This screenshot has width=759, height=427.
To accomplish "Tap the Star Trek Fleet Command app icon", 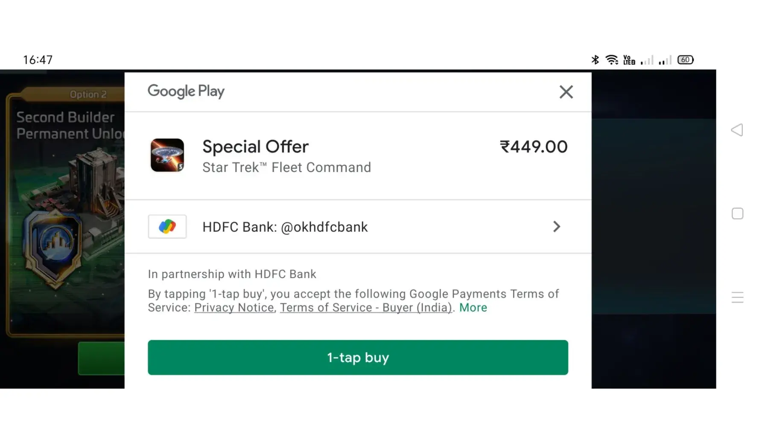I will click(x=167, y=155).
